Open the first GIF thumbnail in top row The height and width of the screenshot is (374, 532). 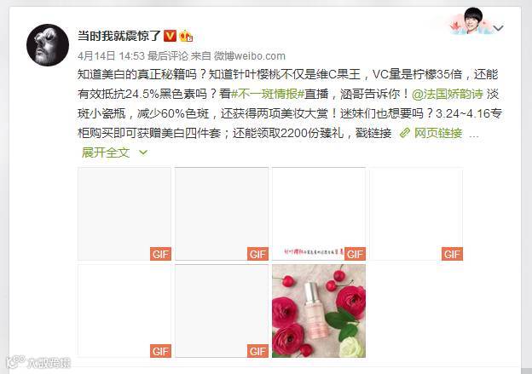(124, 214)
